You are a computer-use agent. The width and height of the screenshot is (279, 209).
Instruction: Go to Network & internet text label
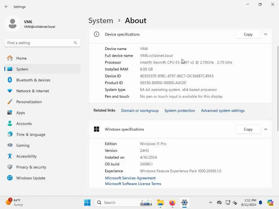pyautogui.click(x=33, y=91)
